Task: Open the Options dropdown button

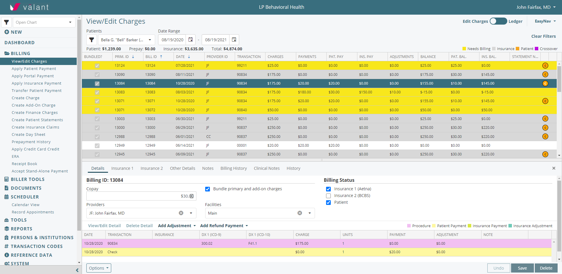Action: click(x=99, y=268)
